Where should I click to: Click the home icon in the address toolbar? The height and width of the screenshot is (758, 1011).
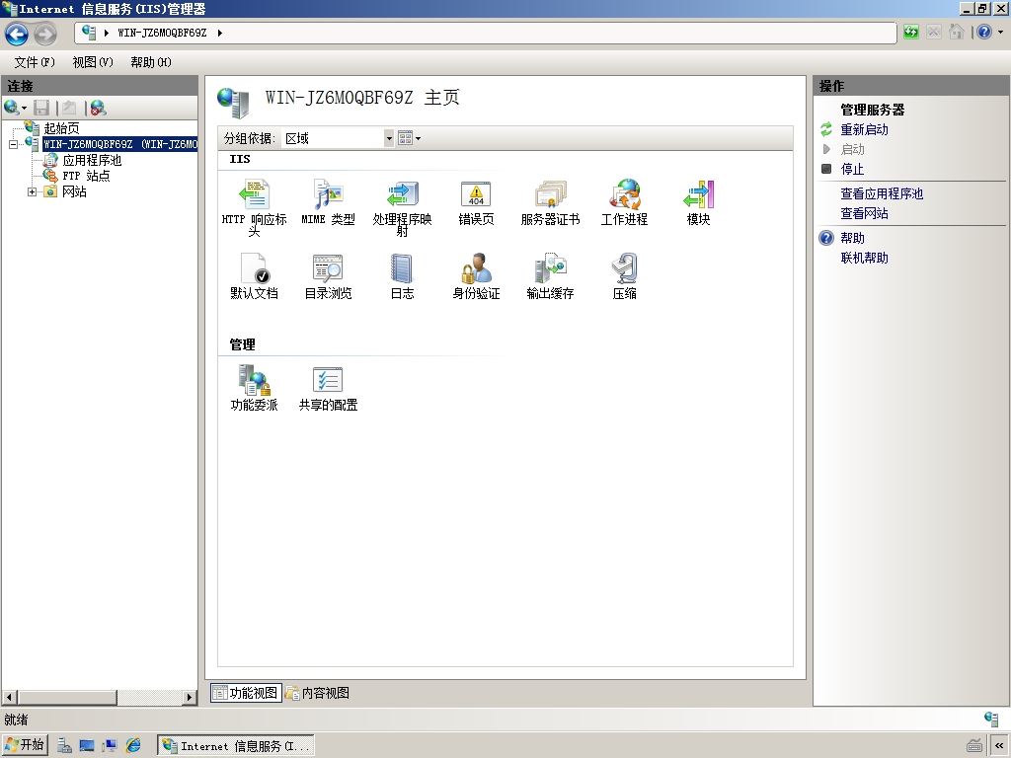point(957,33)
